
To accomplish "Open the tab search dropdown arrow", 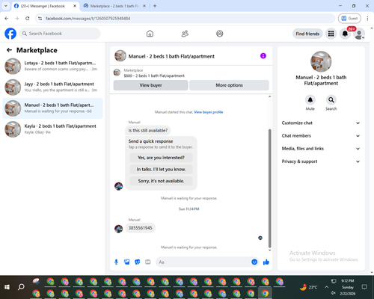I will coord(6,6).
